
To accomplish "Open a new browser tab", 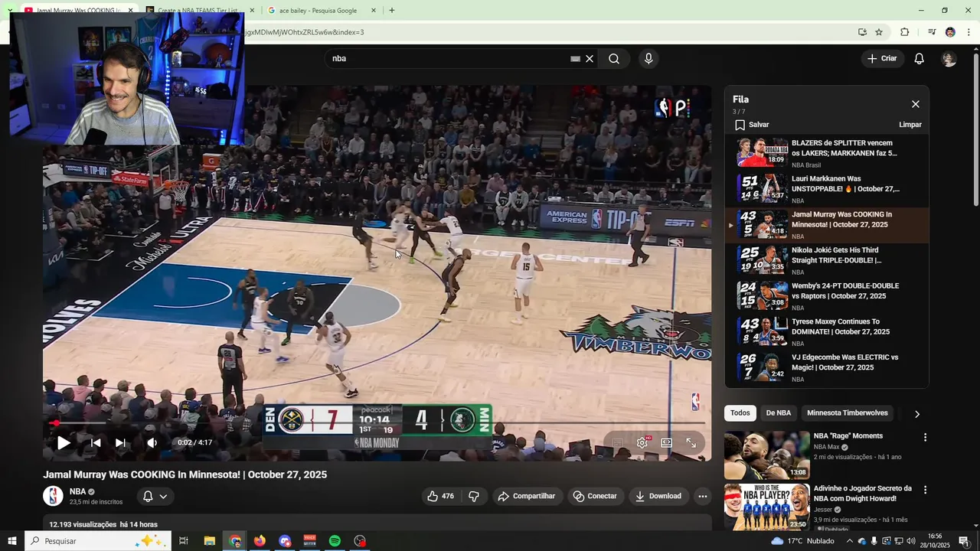I will coord(392,11).
